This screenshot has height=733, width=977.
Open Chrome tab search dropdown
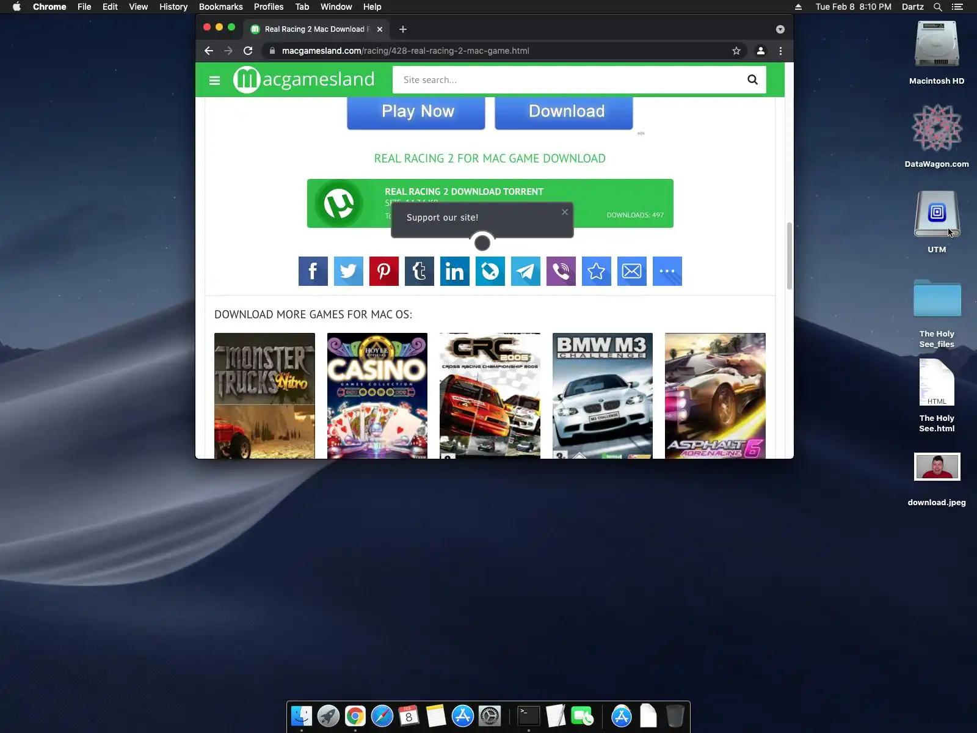tap(780, 29)
